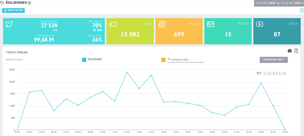Click the 699 articles value
304x136 pixels.
[179, 34]
